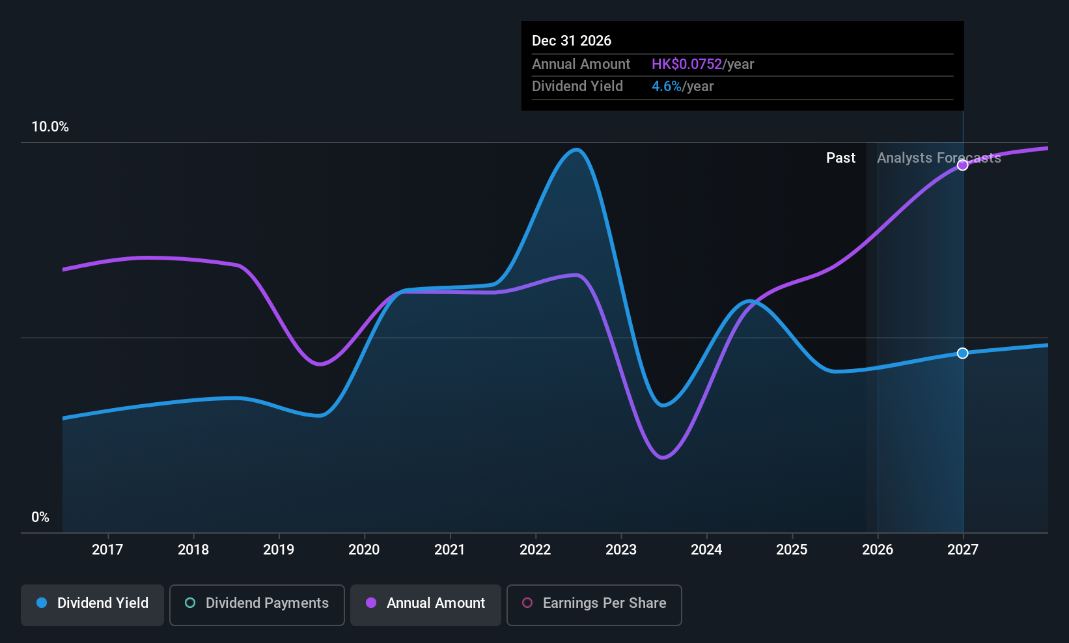This screenshot has height=643, width=1069.
Task: Open the Dec 31 2026 tooltip header
Action: pyautogui.click(x=572, y=40)
